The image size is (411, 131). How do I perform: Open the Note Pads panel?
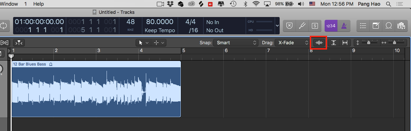[376, 26]
